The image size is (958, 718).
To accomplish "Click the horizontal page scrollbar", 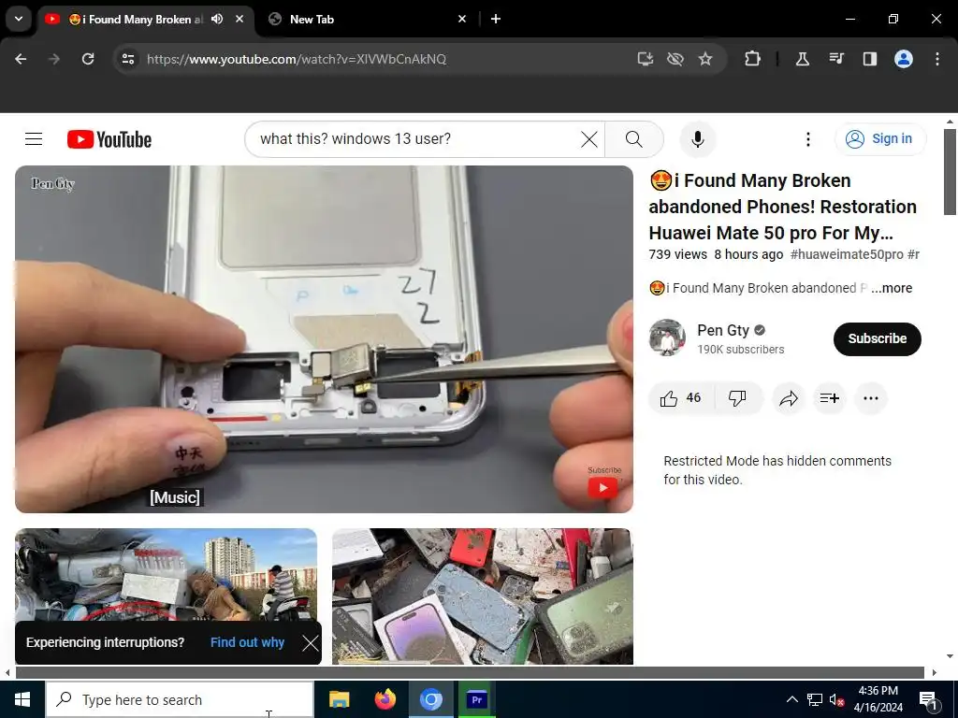I will [470, 672].
